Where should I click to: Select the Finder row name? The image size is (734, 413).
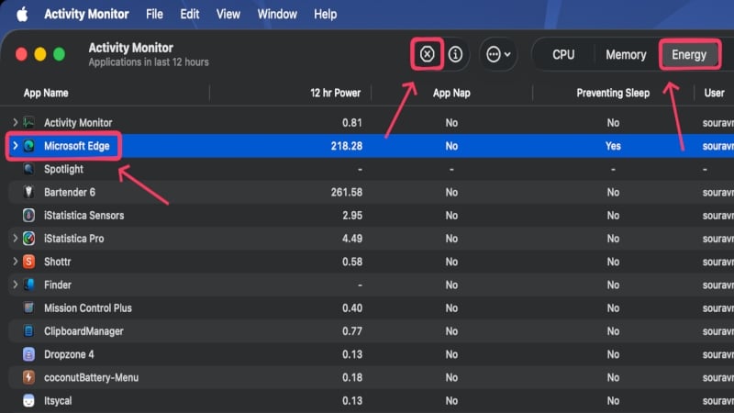click(58, 285)
